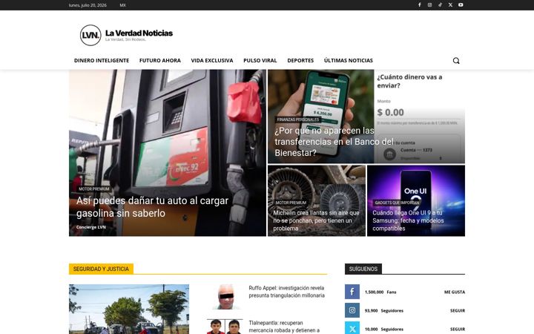
Task: Click the large Seguridad y Justicia feature image
Action: (129, 309)
